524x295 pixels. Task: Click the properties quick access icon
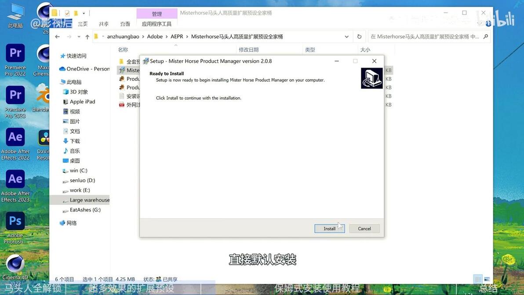(67, 13)
